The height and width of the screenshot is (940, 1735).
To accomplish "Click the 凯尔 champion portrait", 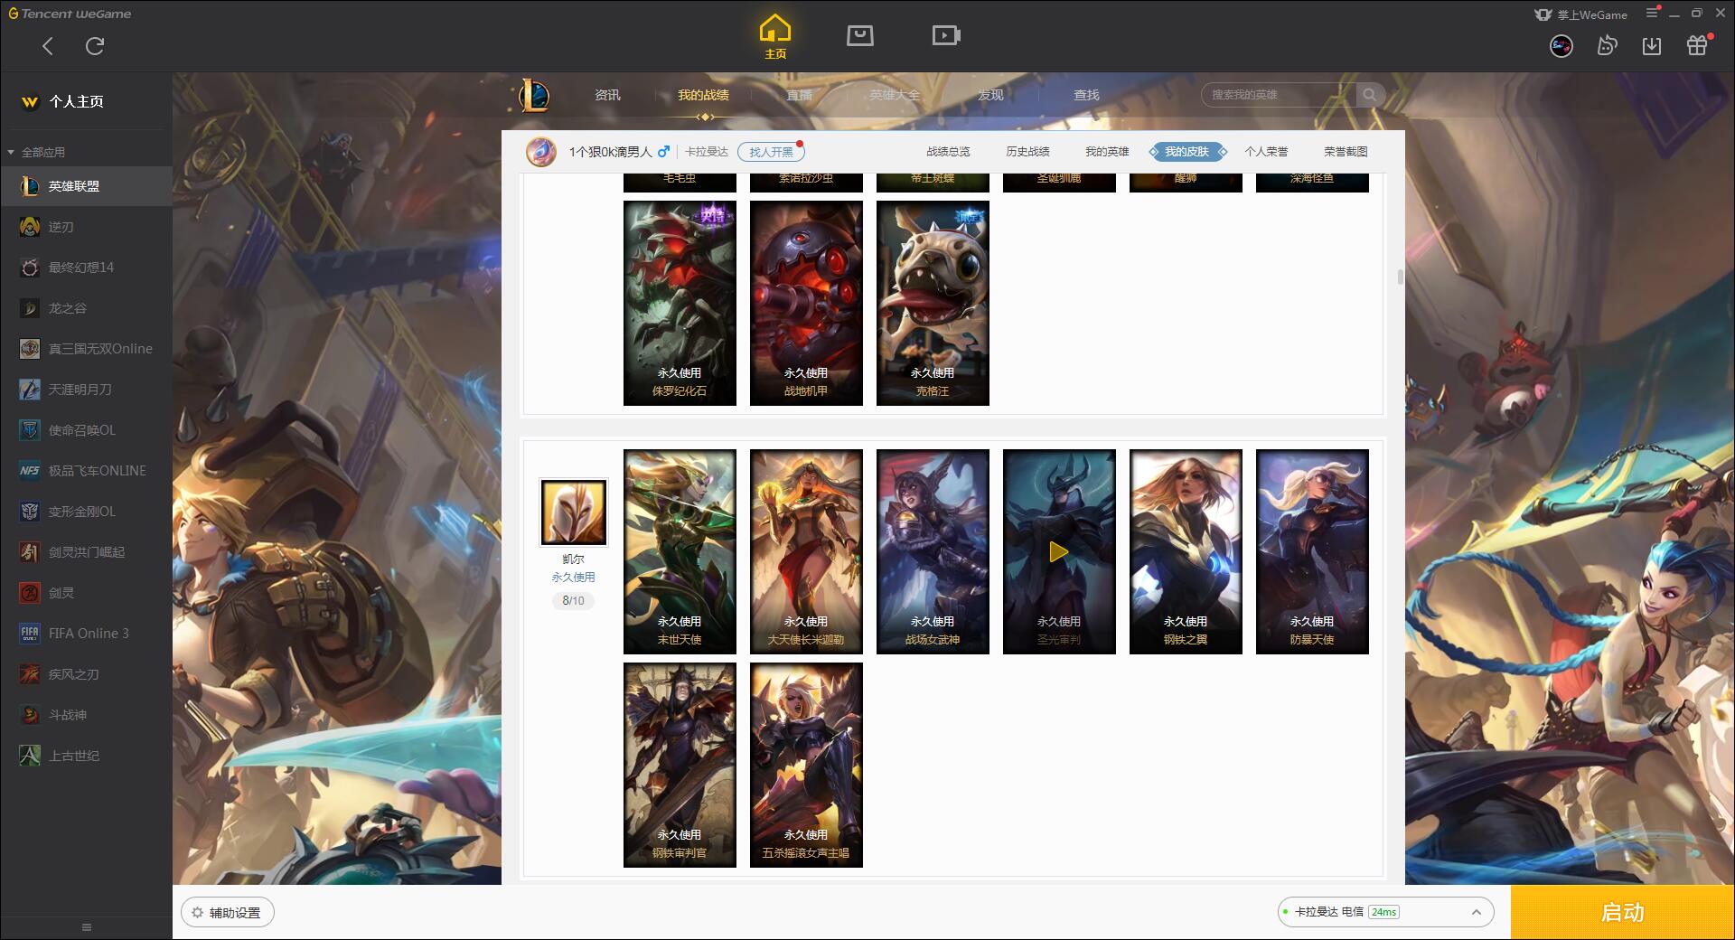I will tap(573, 512).
